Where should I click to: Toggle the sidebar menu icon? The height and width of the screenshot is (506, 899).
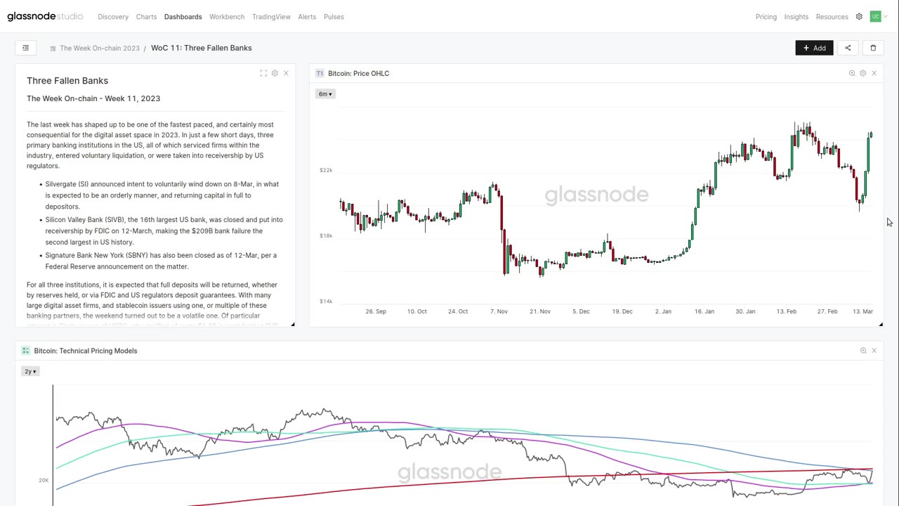tap(25, 48)
